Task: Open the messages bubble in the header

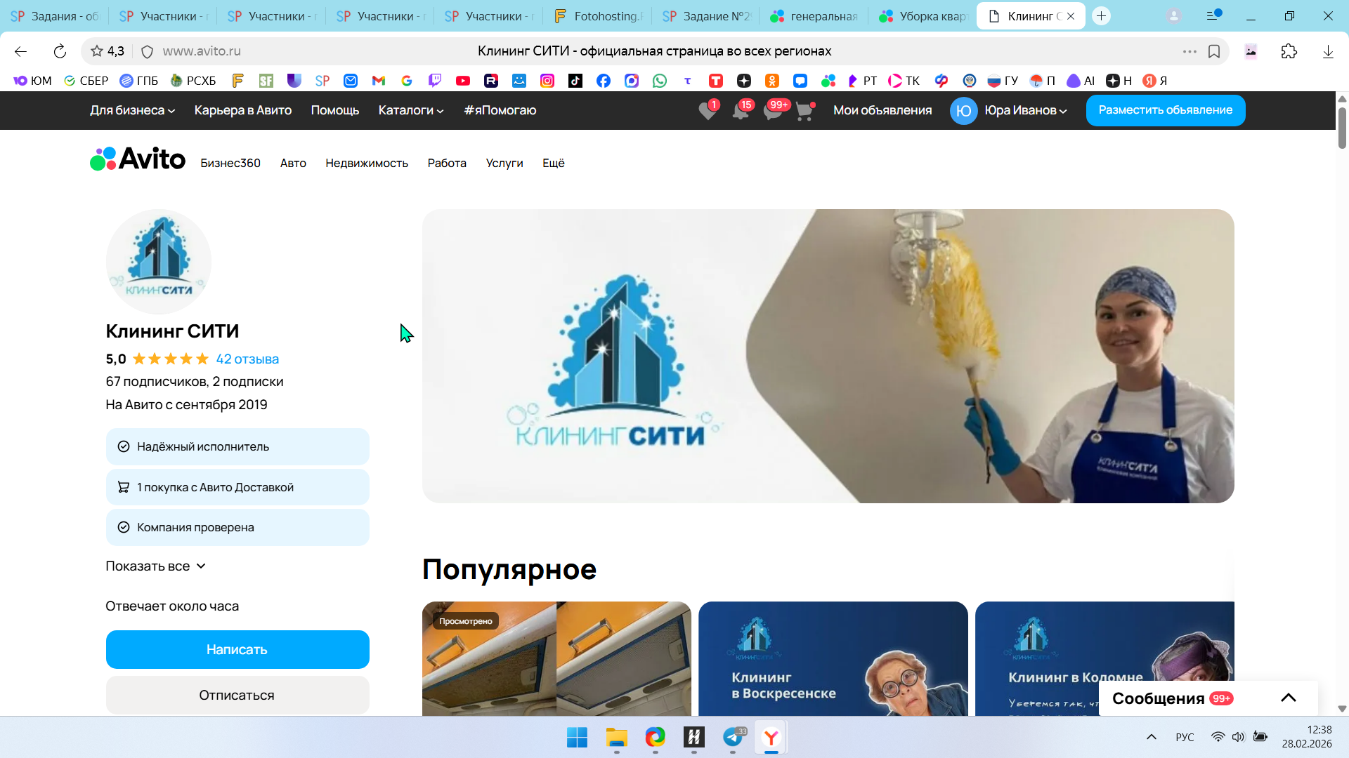Action: [x=773, y=111]
